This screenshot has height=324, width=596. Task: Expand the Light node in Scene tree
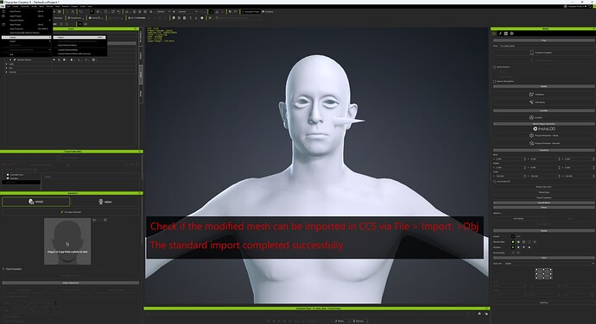6,64
